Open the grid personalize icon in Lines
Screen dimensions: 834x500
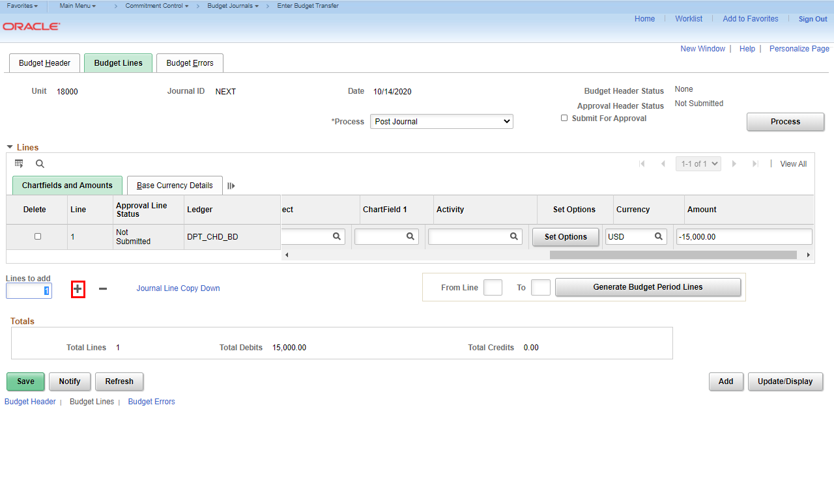click(19, 163)
